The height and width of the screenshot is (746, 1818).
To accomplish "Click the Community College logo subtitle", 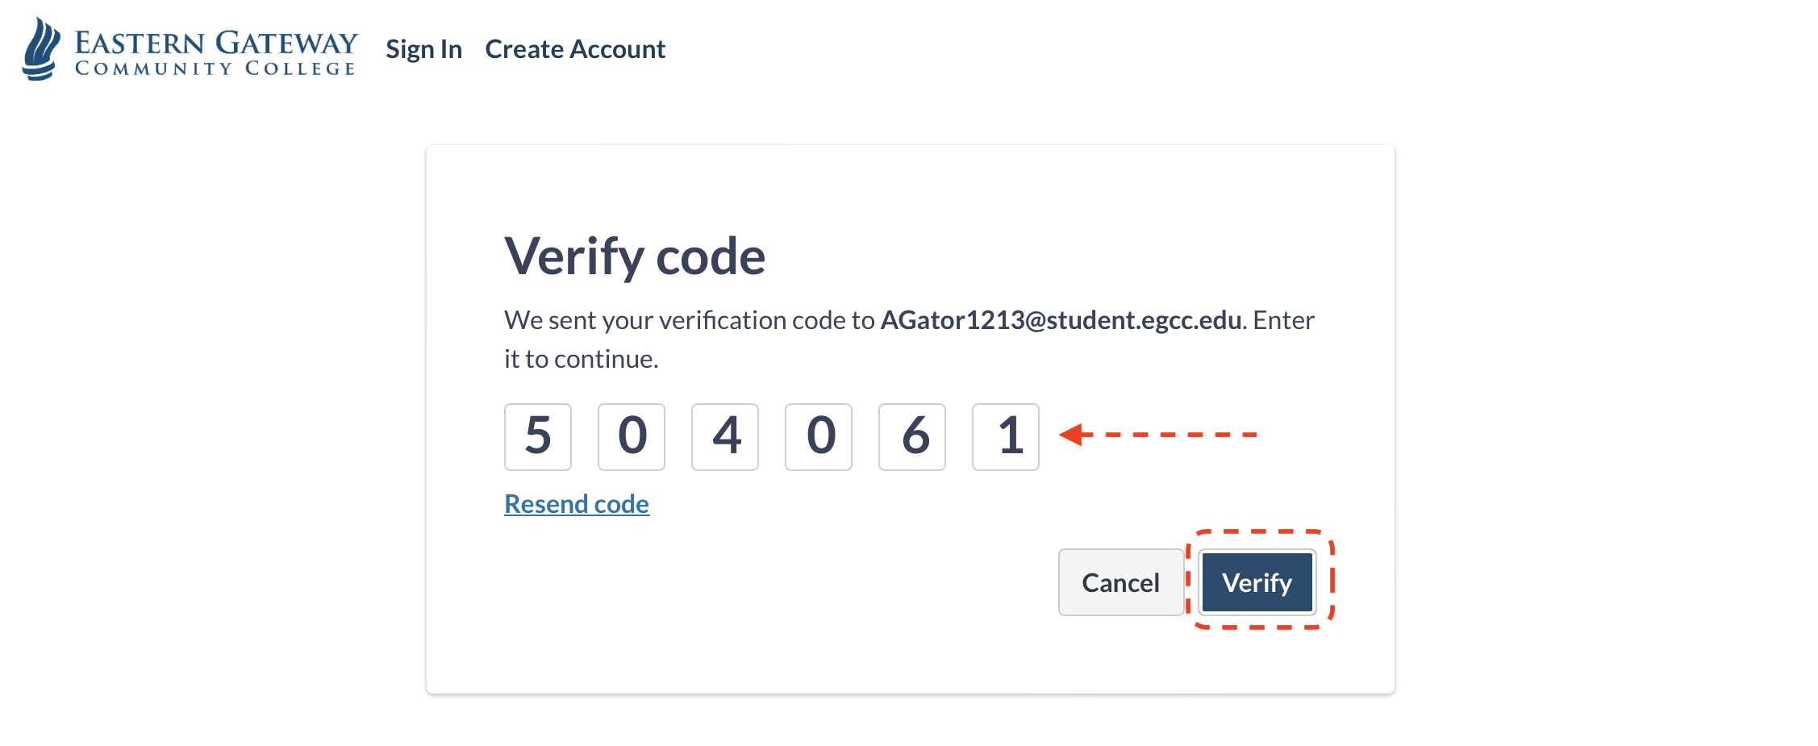I will 215,69.
